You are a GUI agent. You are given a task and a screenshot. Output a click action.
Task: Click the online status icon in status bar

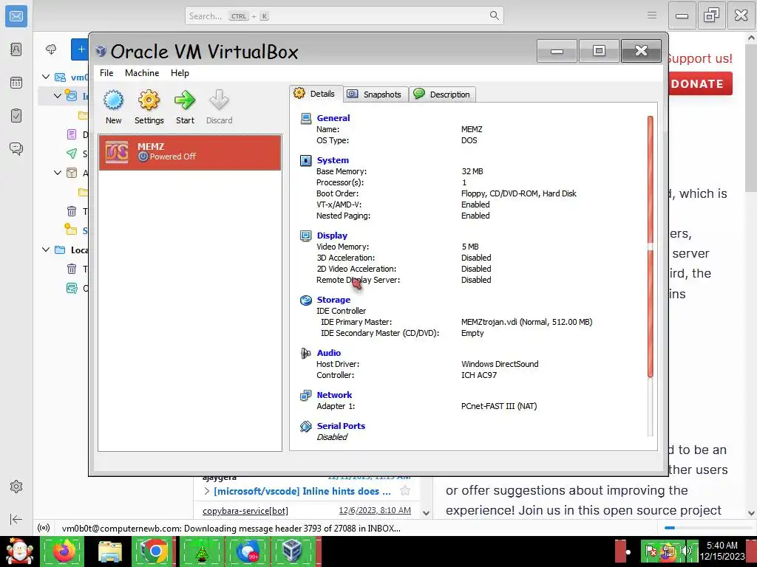coord(44,528)
